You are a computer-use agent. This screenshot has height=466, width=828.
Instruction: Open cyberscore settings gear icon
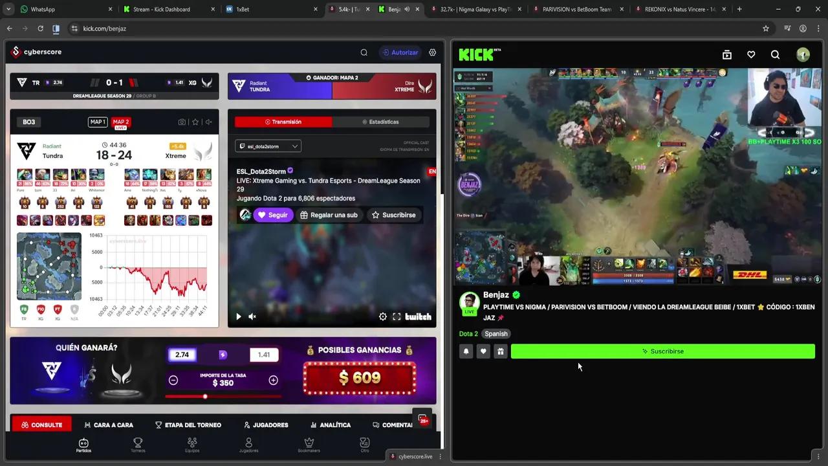coord(433,52)
